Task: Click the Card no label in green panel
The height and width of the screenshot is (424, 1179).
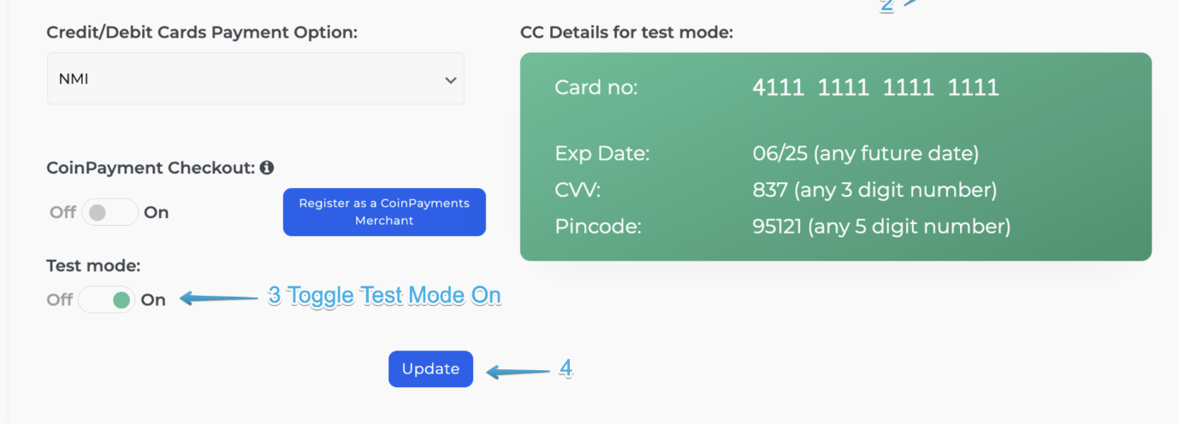Action: [596, 87]
